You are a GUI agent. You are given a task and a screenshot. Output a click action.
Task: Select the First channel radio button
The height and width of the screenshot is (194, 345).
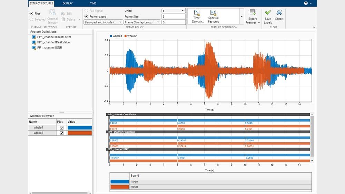tap(31, 14)
